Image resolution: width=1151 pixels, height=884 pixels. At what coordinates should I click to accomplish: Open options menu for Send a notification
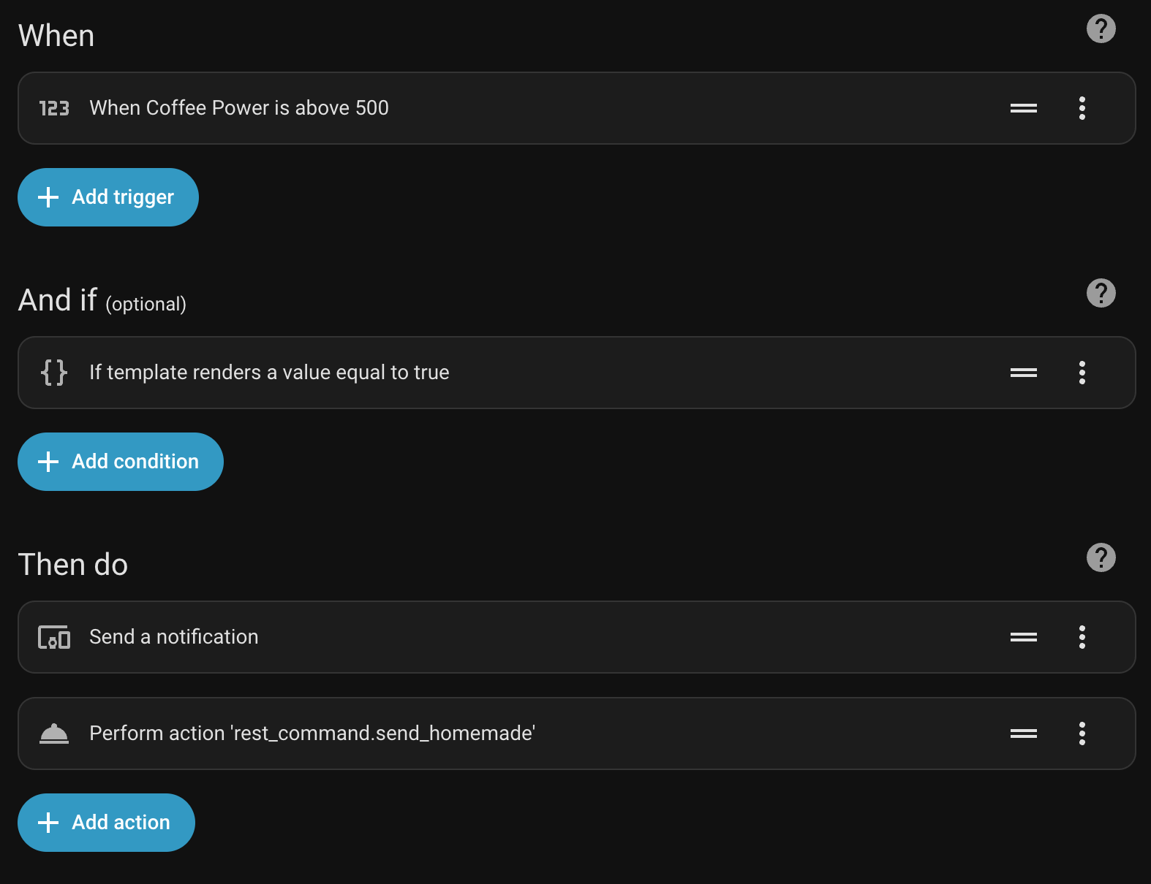1082,637
